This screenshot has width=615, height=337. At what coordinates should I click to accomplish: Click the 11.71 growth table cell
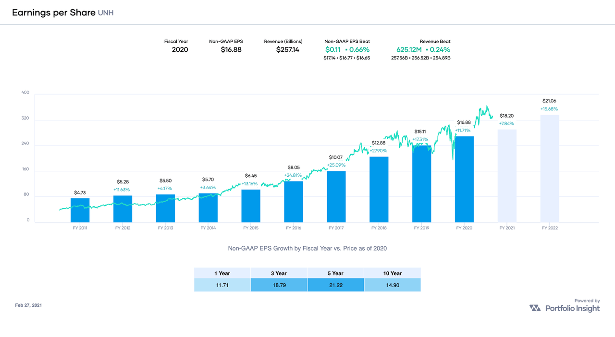click(222, 285)
